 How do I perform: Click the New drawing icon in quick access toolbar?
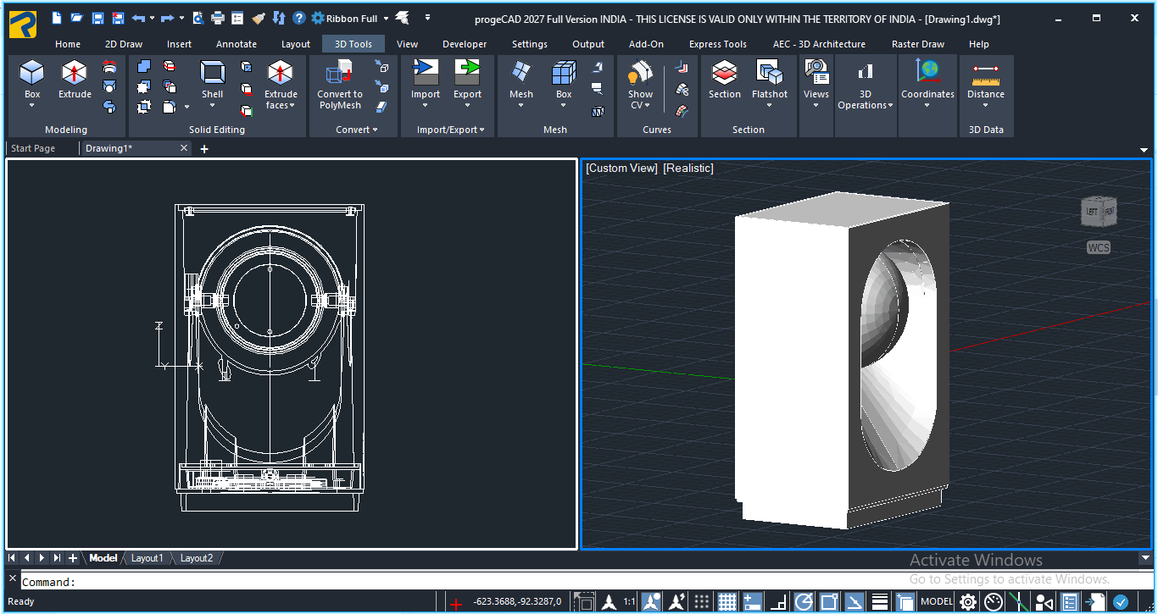click(57, 18)
